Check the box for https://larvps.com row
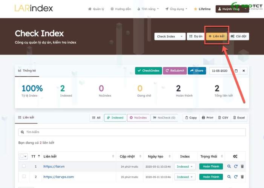Screen dimensions: 264x188 click(24, 176)
